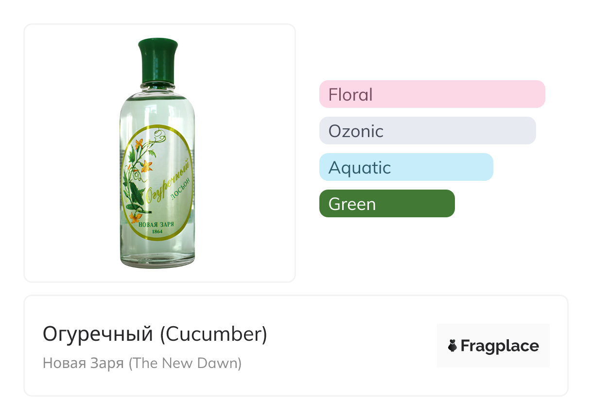
Task: Open the 'Новая Заря' brand name below the title
Action: (83, 363)
